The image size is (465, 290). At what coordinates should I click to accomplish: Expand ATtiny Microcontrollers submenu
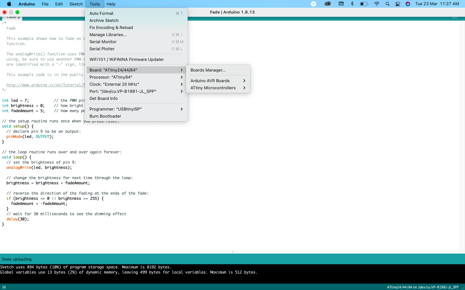(x=218, y=88)
